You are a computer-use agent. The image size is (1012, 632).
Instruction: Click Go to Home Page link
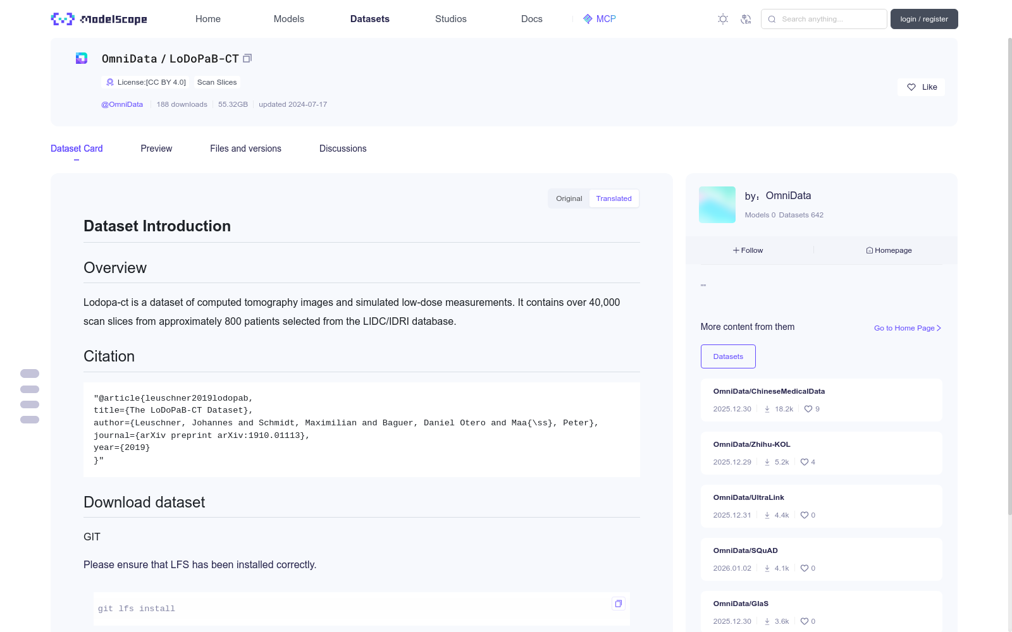click(x=908, y=328)
